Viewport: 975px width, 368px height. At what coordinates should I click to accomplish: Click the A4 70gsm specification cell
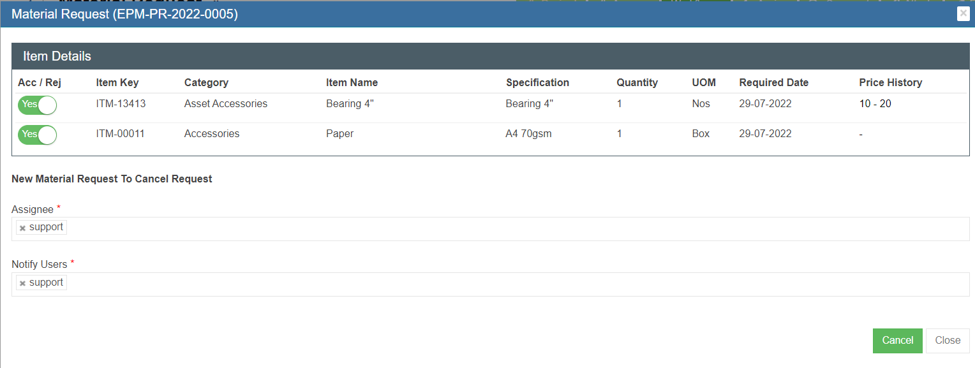pos(528,134)
